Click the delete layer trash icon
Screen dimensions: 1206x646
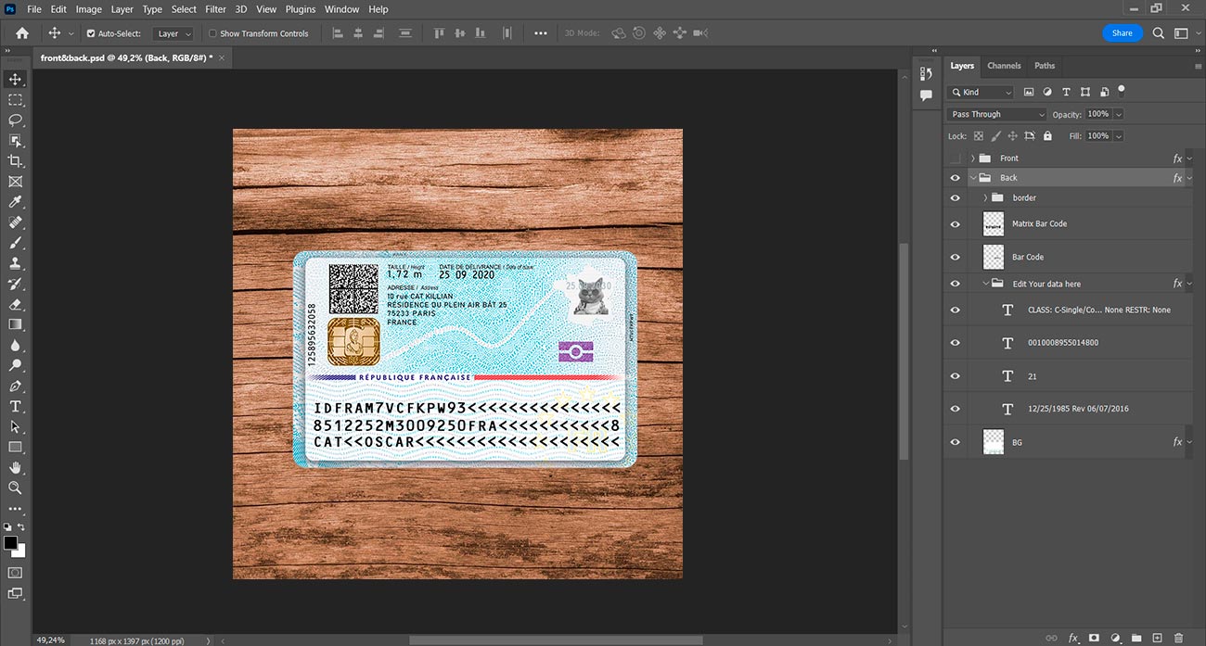[x=1179, y=638]
